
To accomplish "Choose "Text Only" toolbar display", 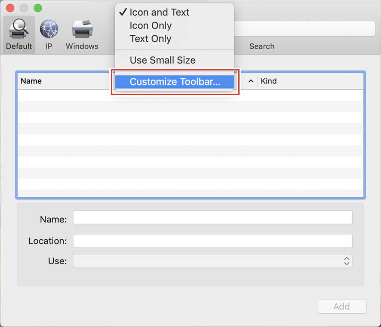I will coord(151,39).
